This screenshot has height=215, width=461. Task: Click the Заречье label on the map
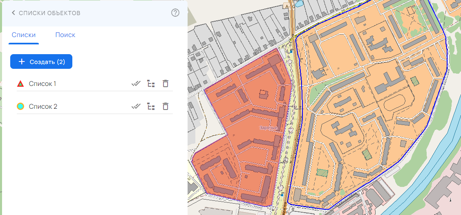pyautogui.click(x=268, y=128)
